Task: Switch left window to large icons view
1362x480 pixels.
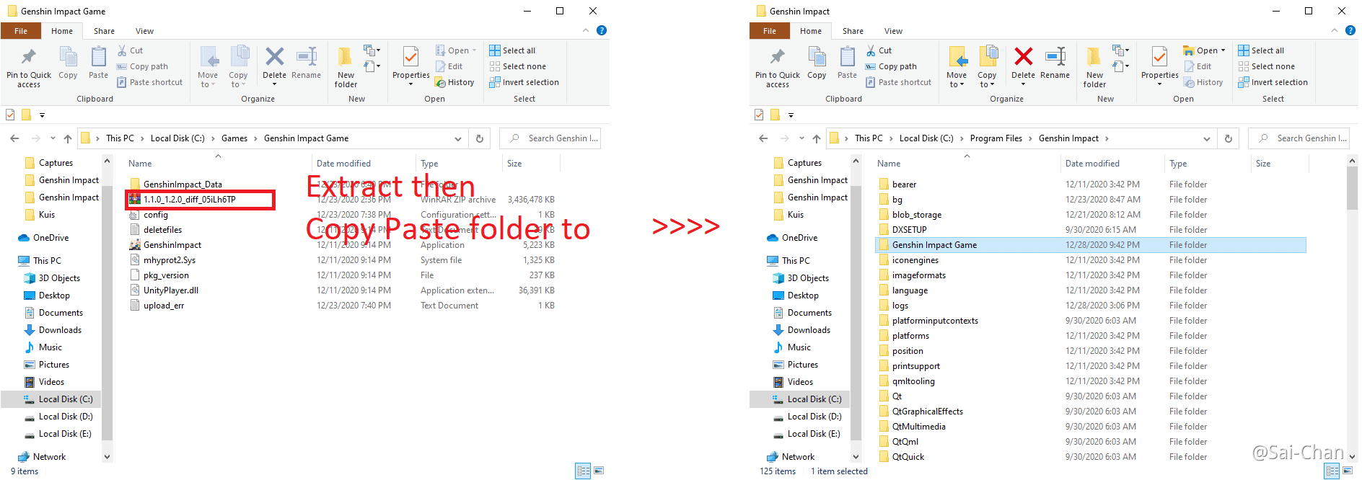Action: point(599,471)
